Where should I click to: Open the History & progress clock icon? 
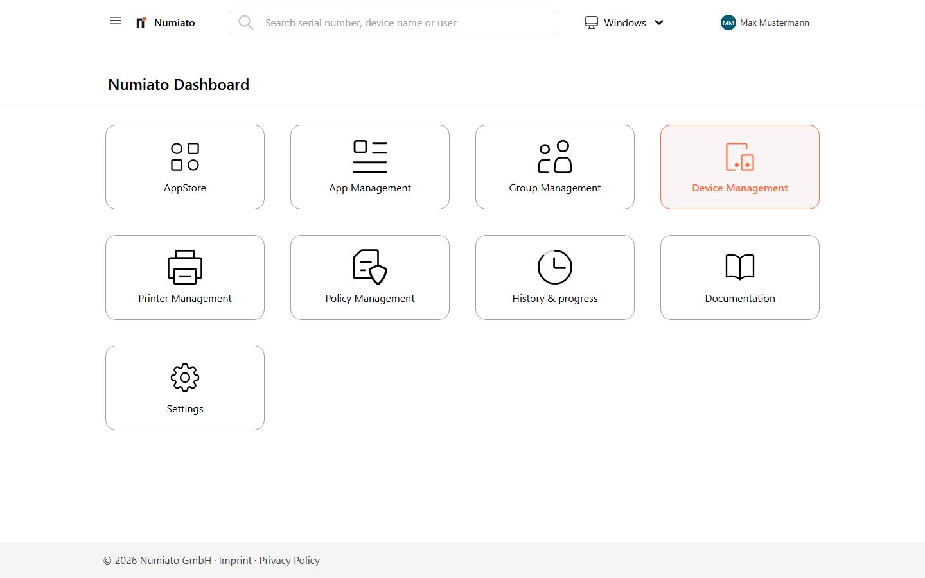(554, 267)
